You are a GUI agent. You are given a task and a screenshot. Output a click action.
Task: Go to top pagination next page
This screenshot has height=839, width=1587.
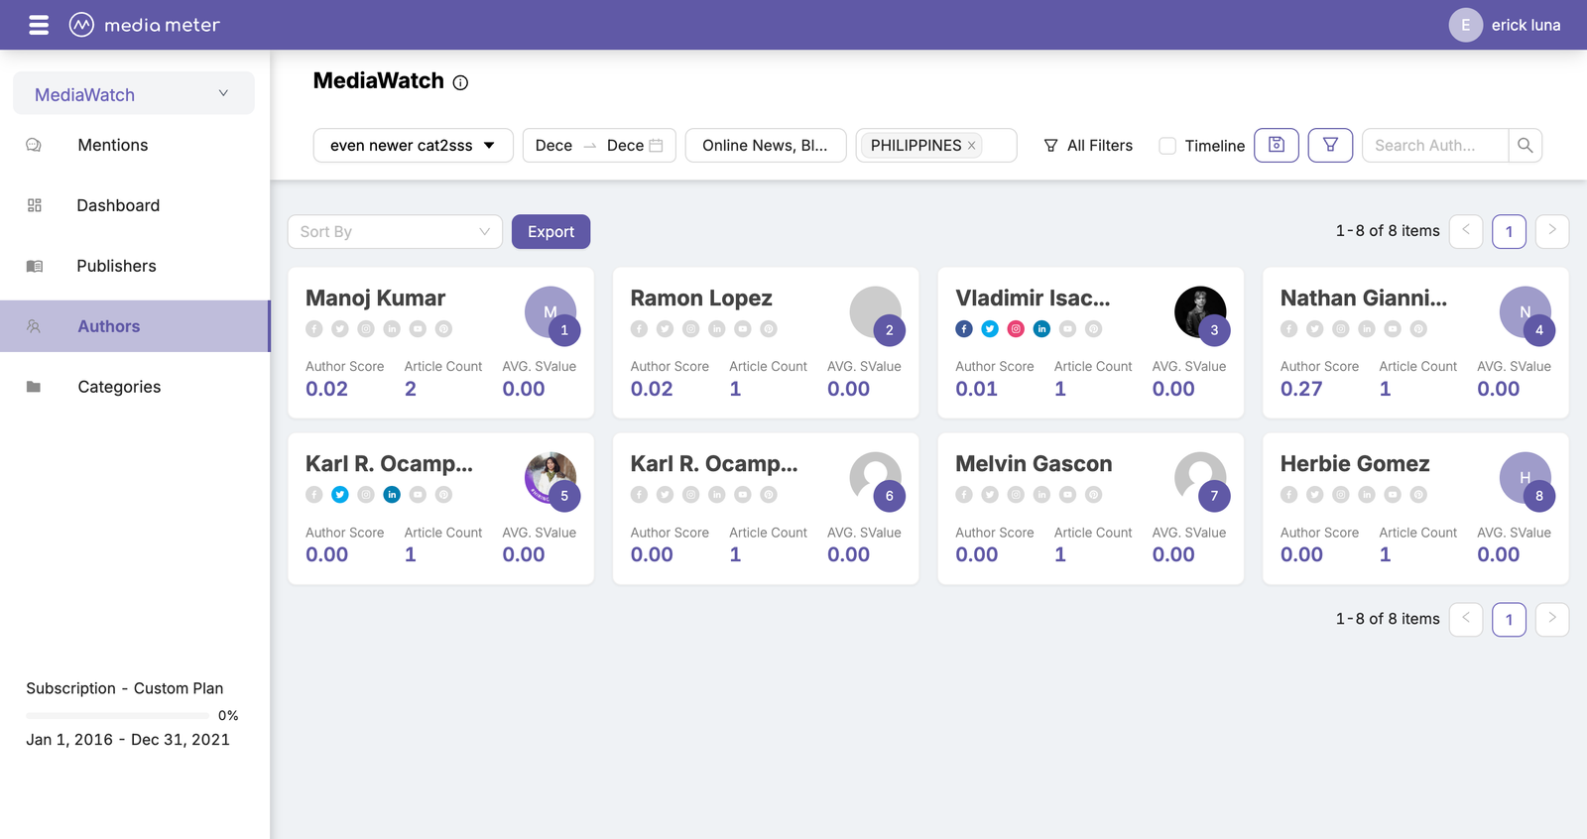[1552, 231]
